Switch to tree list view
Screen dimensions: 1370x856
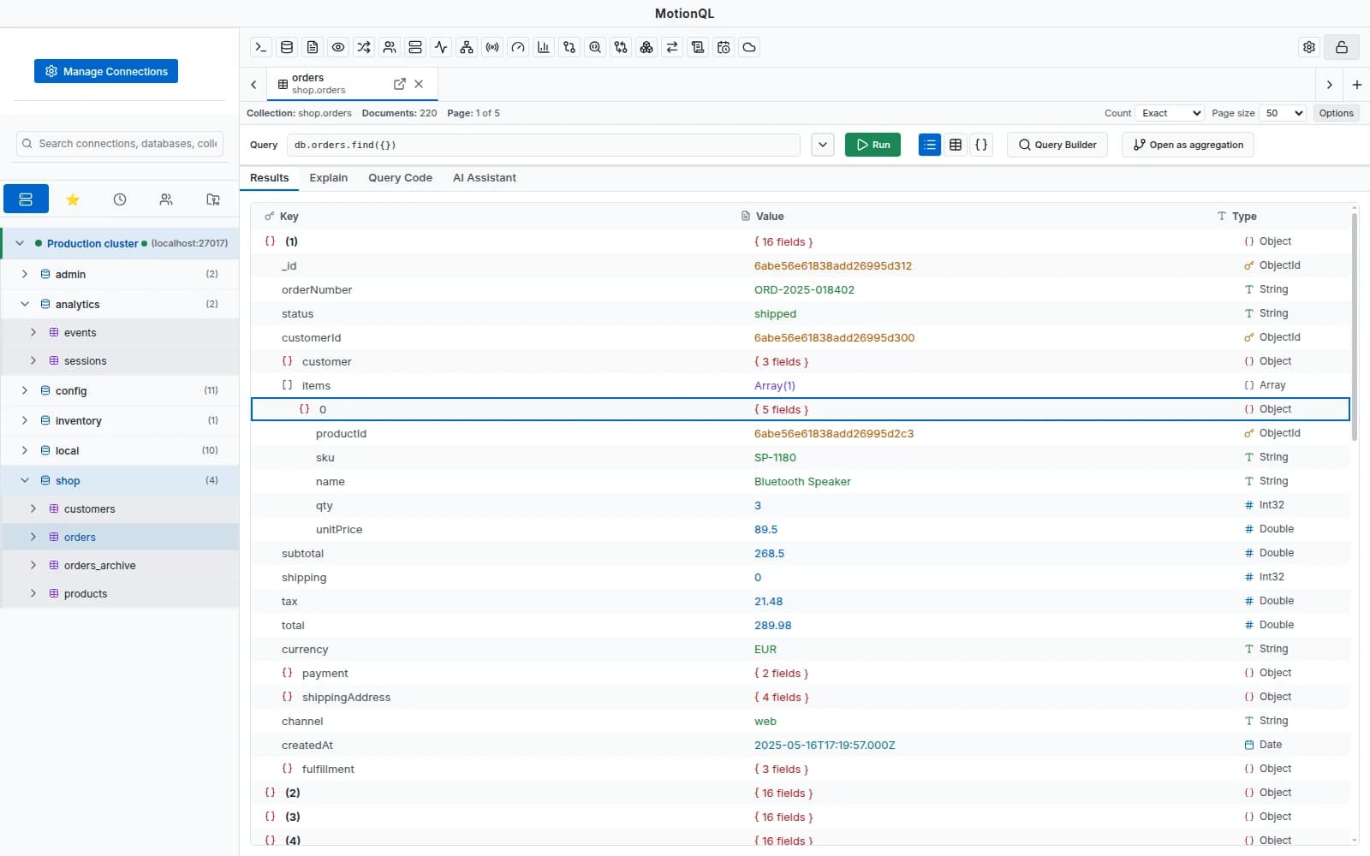[930, 145]
